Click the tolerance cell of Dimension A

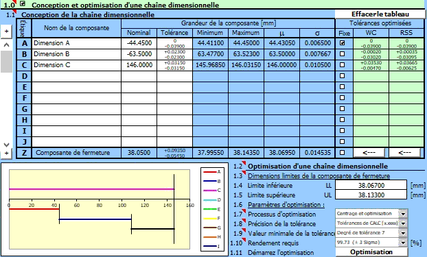coord(174,43)
